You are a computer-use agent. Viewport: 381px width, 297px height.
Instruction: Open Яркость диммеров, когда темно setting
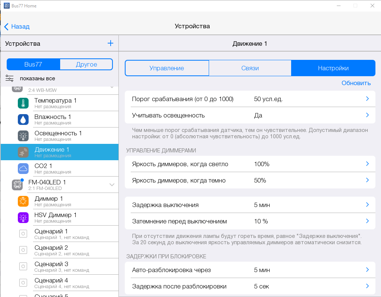[250, 180]
